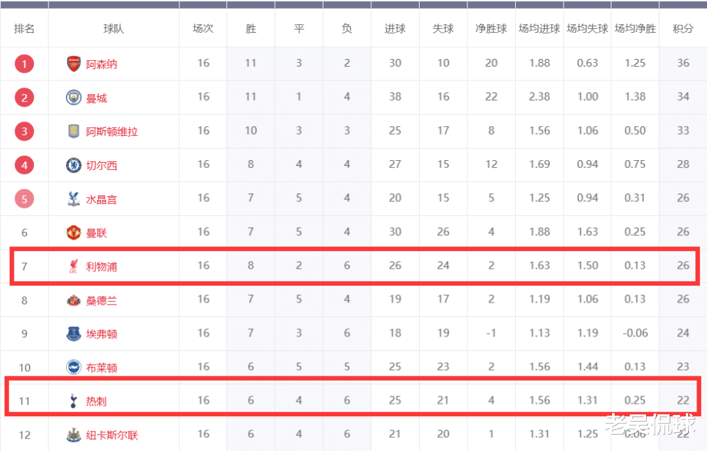The image size is (707, 451).
Task: Open the 阿斯顿维拉 team name link
Action: (x=112, y=132)
